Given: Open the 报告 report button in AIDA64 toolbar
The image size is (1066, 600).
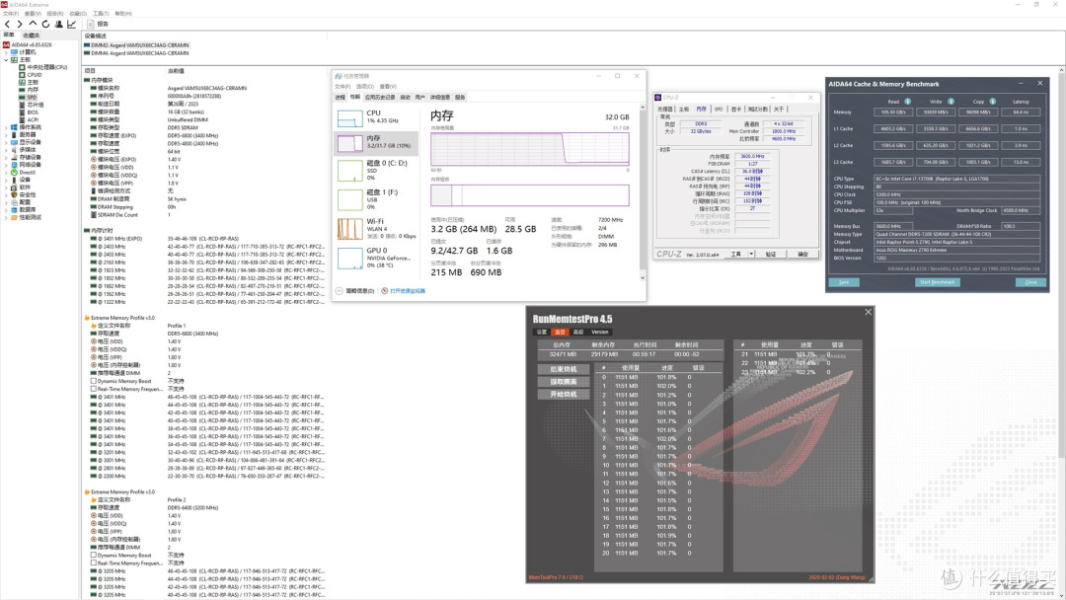Looking at the screenshot, I should pos(98,24).
